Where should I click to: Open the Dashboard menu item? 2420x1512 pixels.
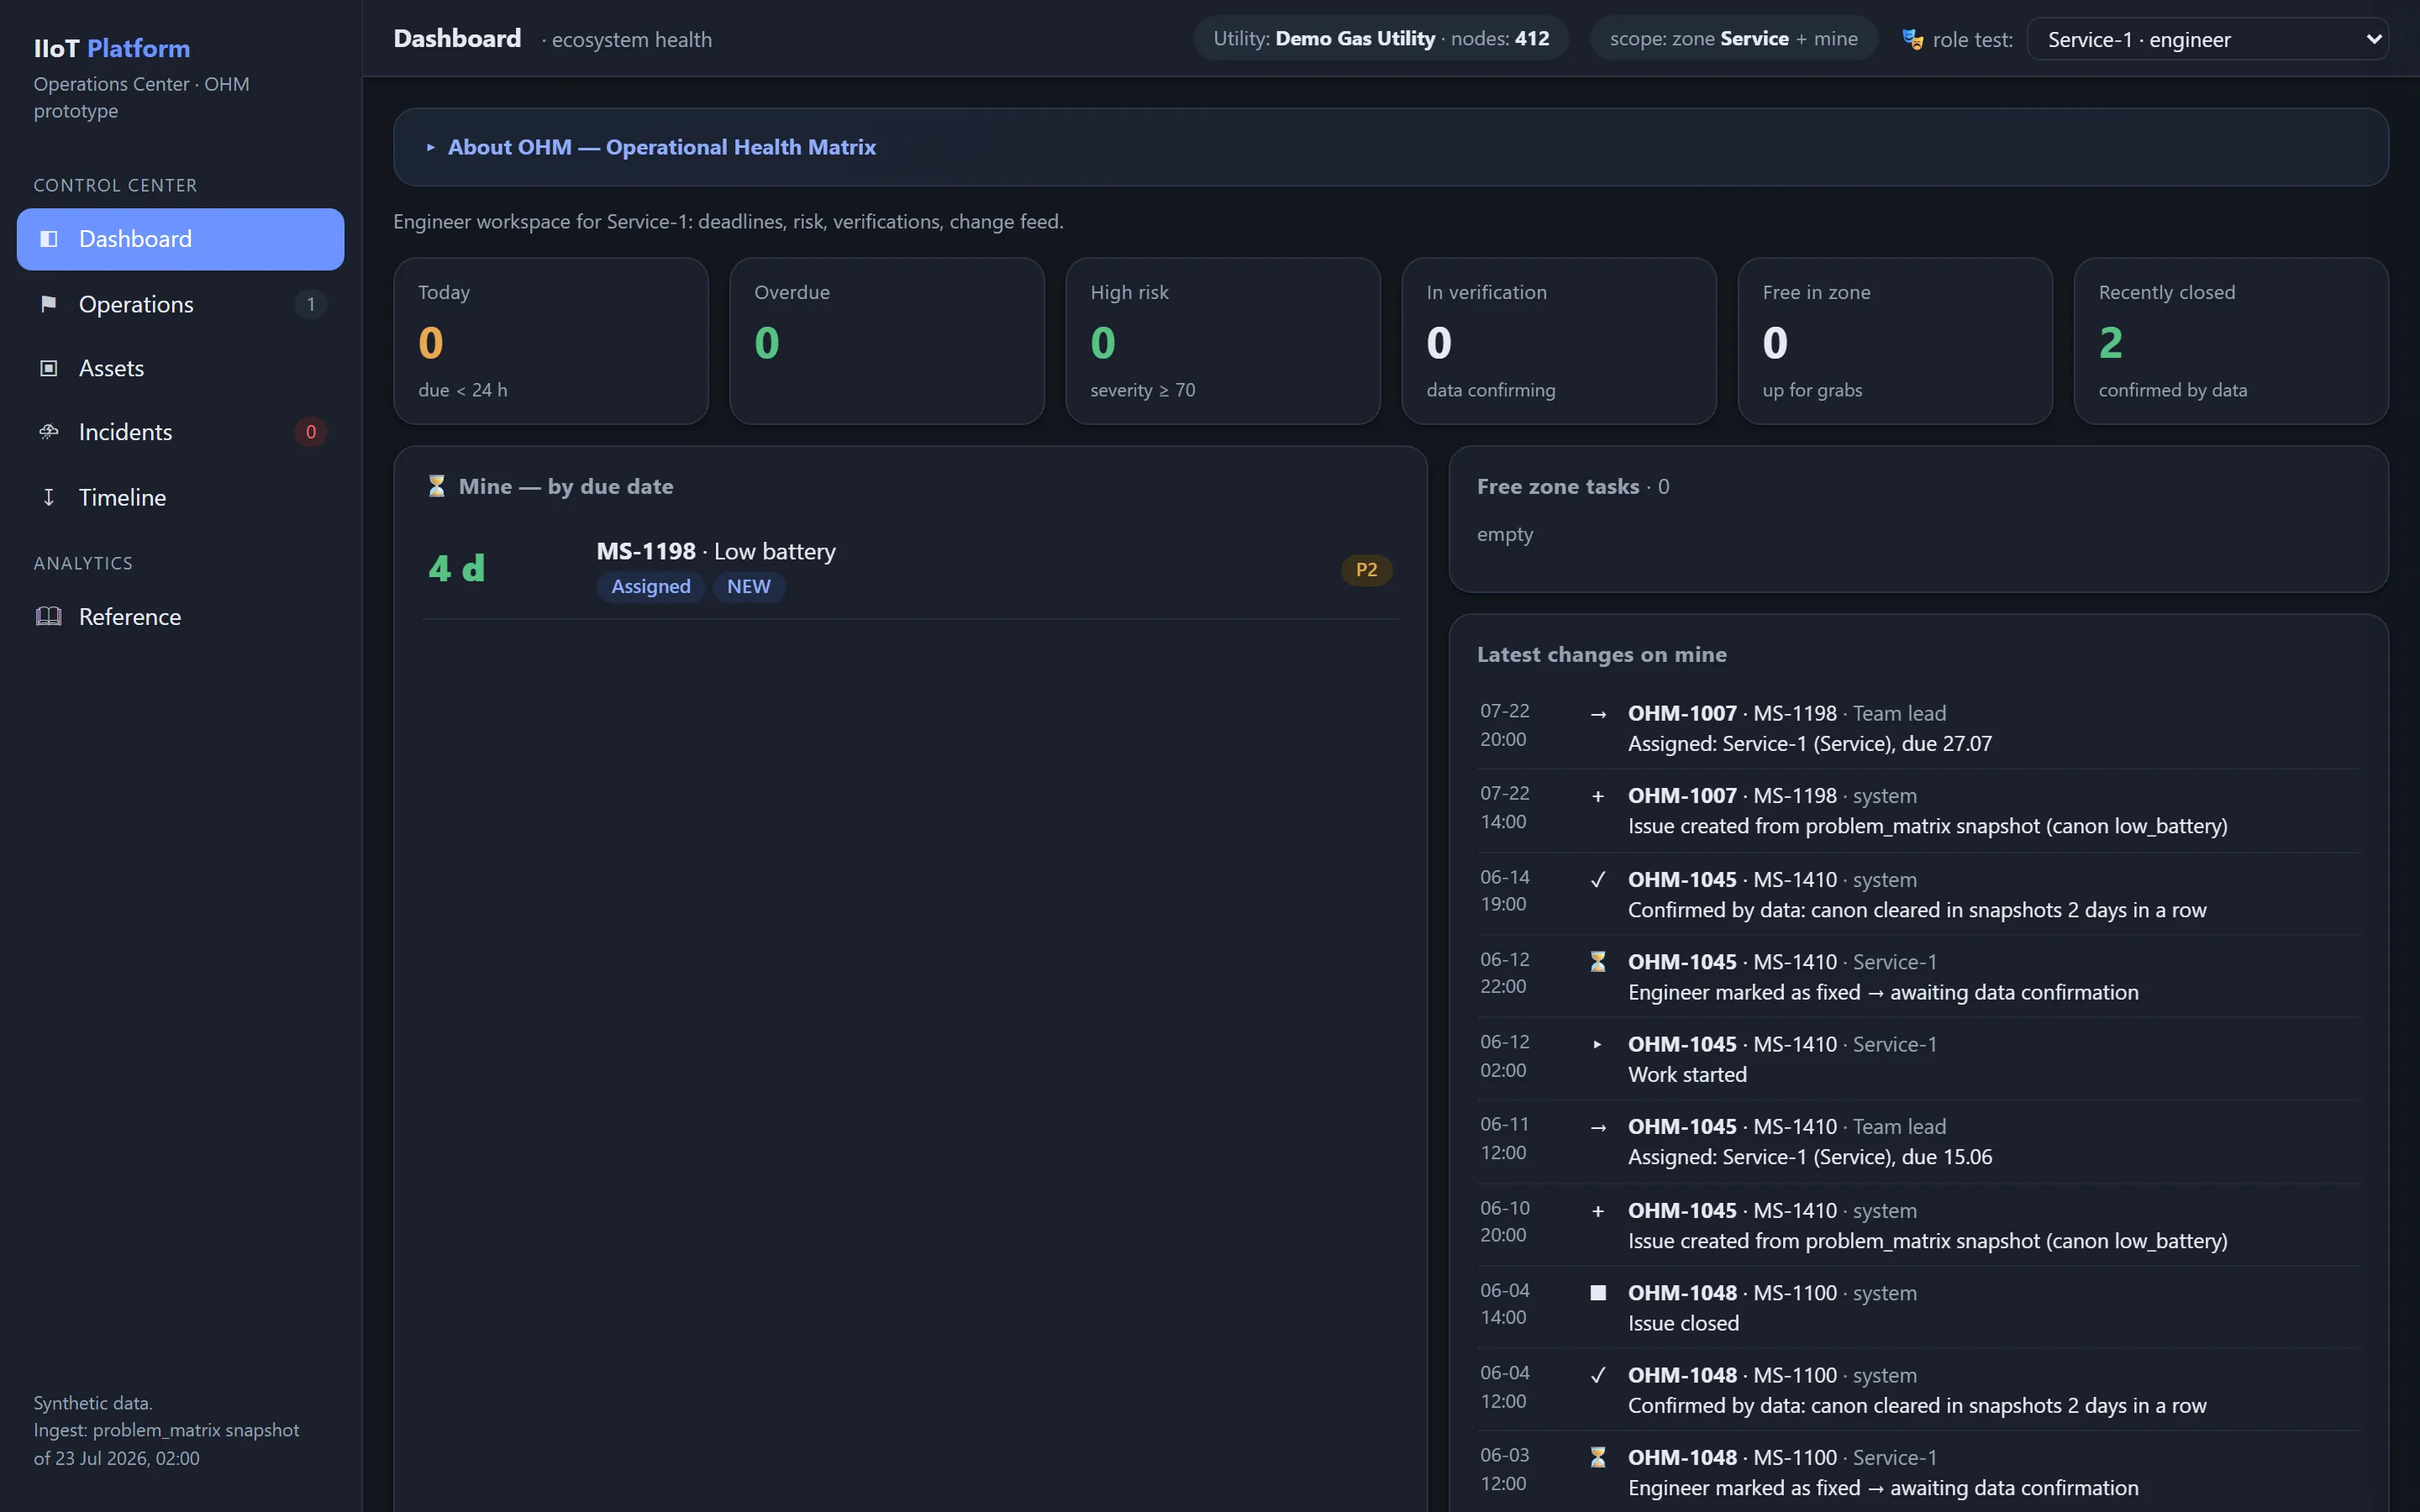(x=180, y=239)
